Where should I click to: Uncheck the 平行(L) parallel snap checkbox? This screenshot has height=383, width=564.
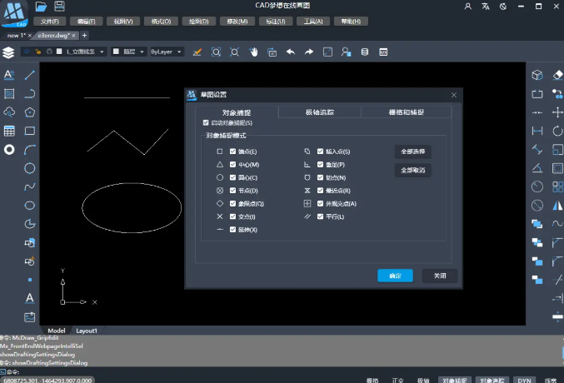point(320,216)
